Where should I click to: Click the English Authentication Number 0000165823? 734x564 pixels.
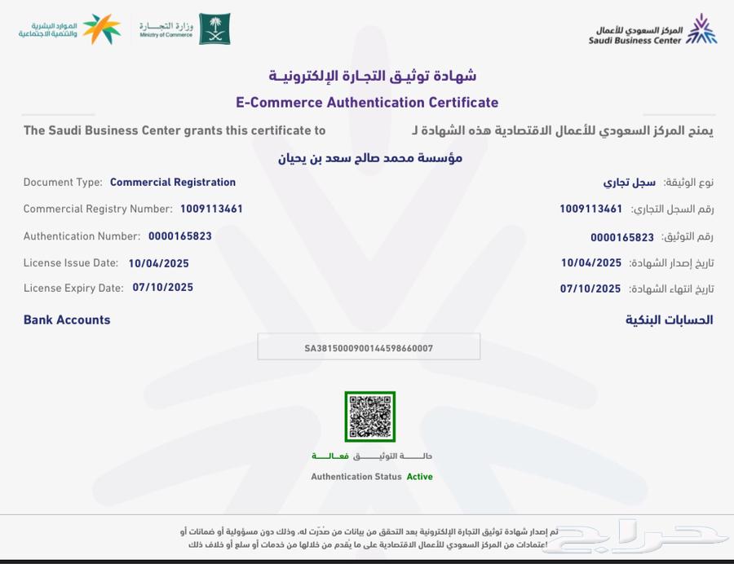[x=180, y=236]
